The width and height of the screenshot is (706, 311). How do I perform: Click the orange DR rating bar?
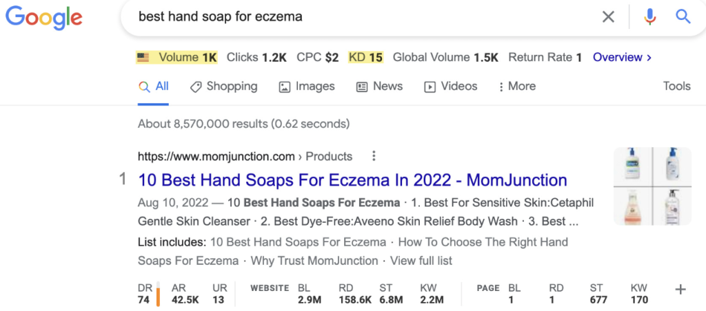coord(158,294)
